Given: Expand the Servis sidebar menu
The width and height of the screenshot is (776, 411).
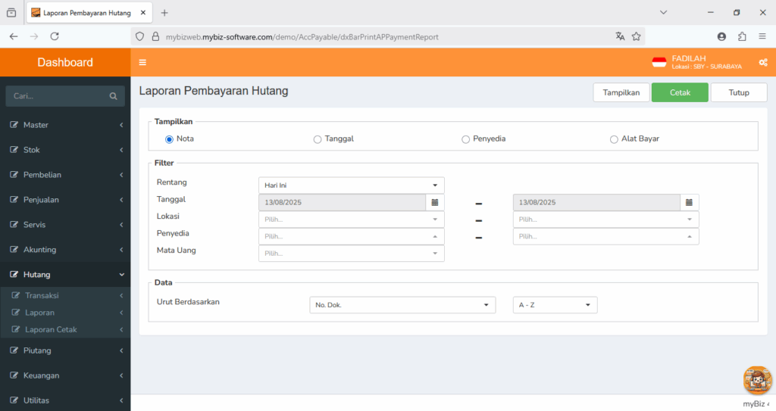Looking at the screenshot, I should point(65,225).
